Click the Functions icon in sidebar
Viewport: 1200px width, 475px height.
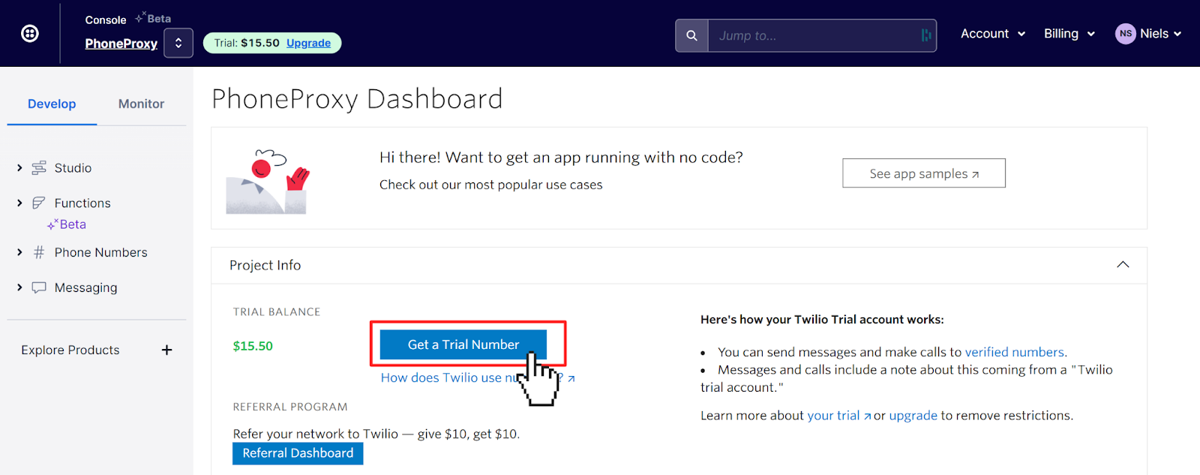click(x=39, y=203)
